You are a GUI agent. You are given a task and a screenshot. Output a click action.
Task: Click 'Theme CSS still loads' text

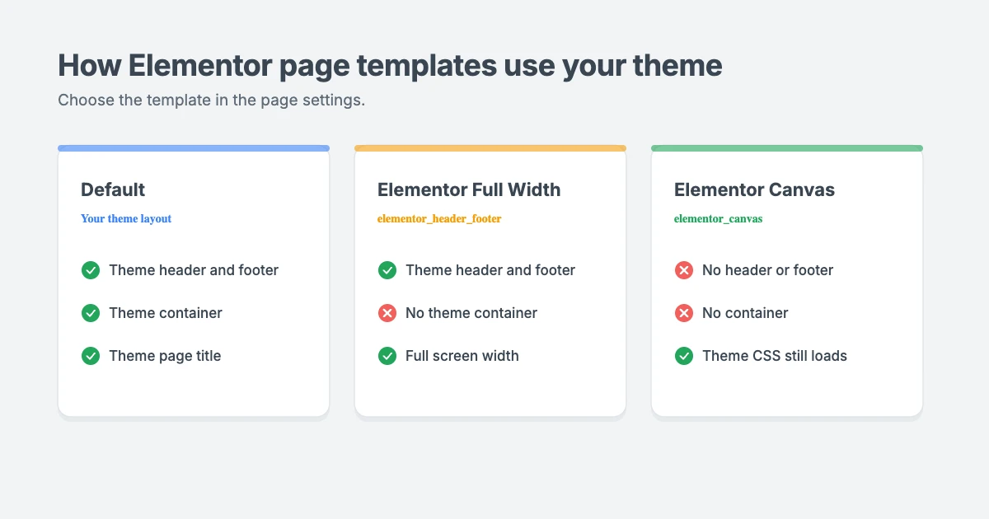[775, 356]
